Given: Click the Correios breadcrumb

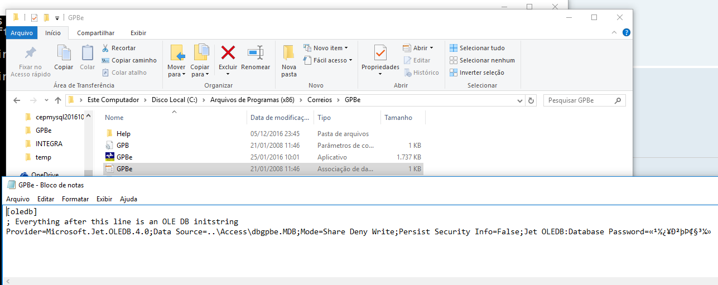Looking at the screenshot, I should [320, 100].
